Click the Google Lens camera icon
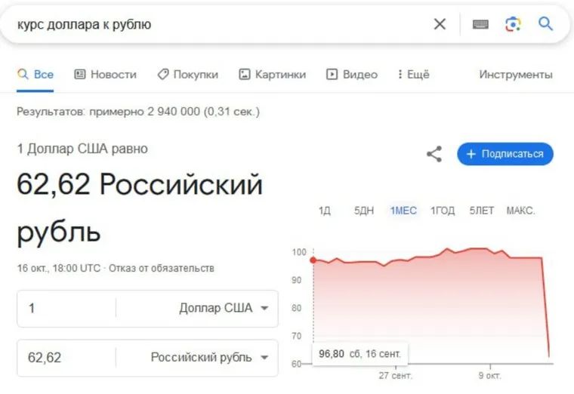Image resolution: width=574 pixels, height=394 pixels. coord(513,24)
